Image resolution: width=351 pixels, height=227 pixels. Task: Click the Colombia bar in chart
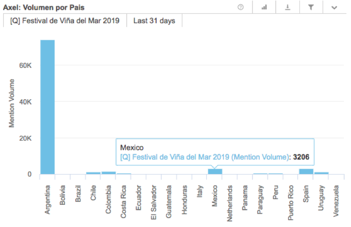coord(108,173)
